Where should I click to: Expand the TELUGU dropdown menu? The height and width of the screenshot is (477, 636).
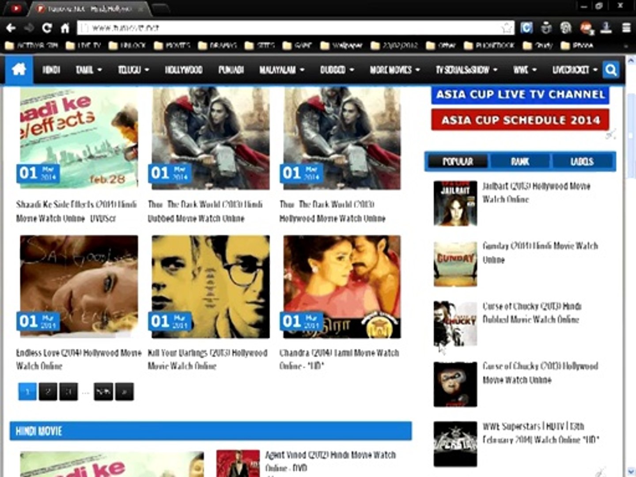pyautogui.click(x=133, y=70)
